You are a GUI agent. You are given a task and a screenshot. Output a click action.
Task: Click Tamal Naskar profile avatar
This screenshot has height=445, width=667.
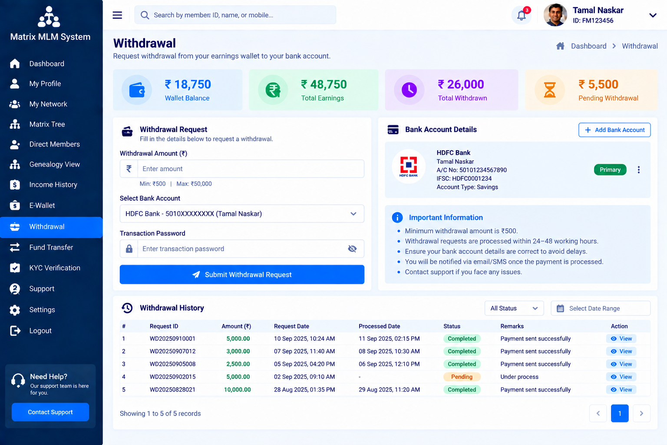pyautogui.click(x=555, y=15)
